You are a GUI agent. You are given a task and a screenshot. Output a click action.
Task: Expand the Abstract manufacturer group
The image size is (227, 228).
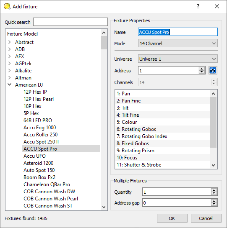[10, 42]
